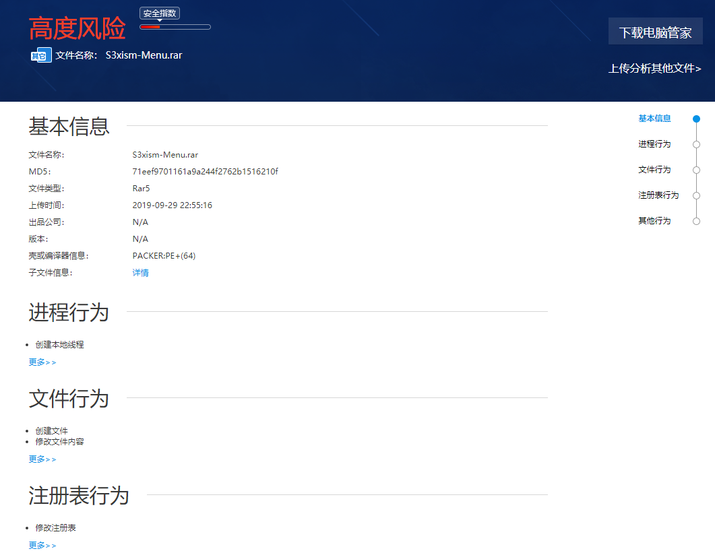
Task: Jump to 文件行为 in side navigation
Action: pyautogui.click(x=654, y=170)
